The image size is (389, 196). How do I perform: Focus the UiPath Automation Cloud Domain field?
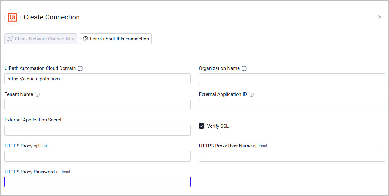pyautogui.click(x=97, y=79)
